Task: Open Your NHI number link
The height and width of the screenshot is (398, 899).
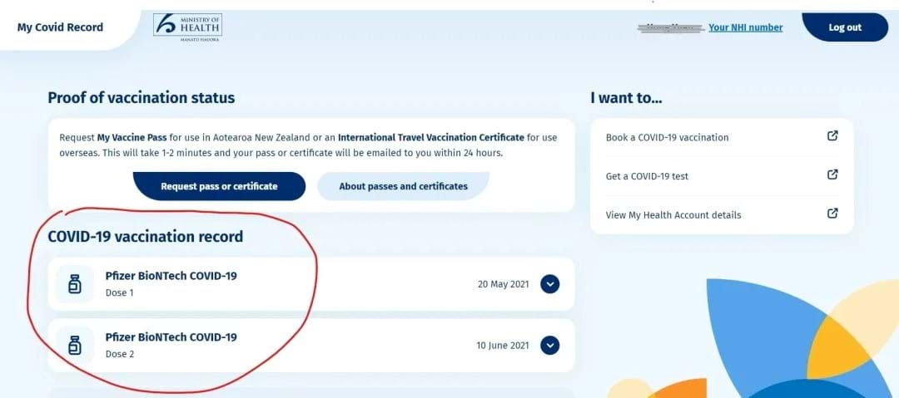Action: [x=745, y=27]
